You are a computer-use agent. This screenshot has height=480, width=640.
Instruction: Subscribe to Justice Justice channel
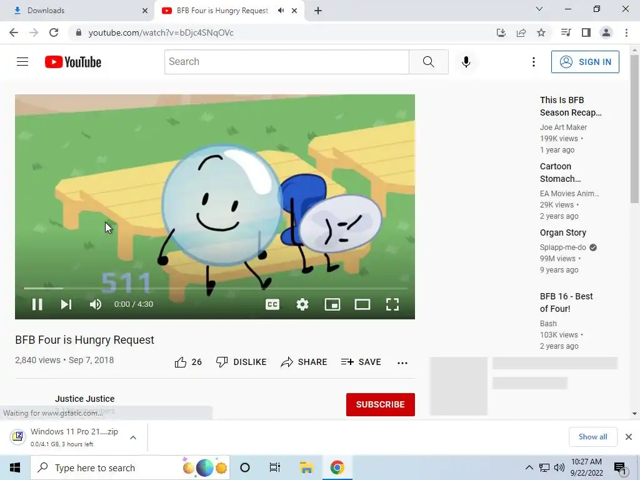(x=381, y=404)
